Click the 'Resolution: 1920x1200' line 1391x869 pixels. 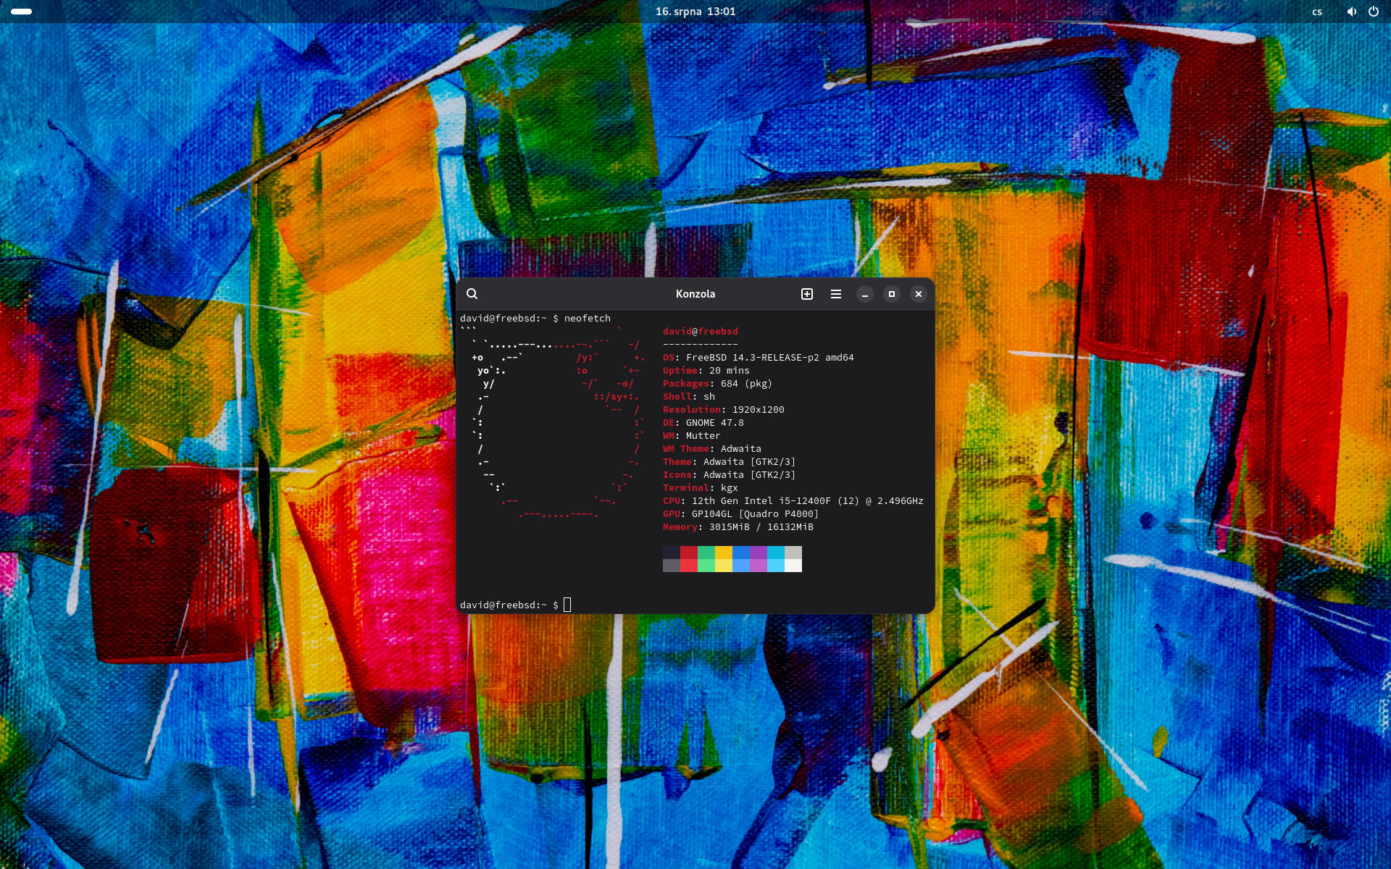pos(724,410)
